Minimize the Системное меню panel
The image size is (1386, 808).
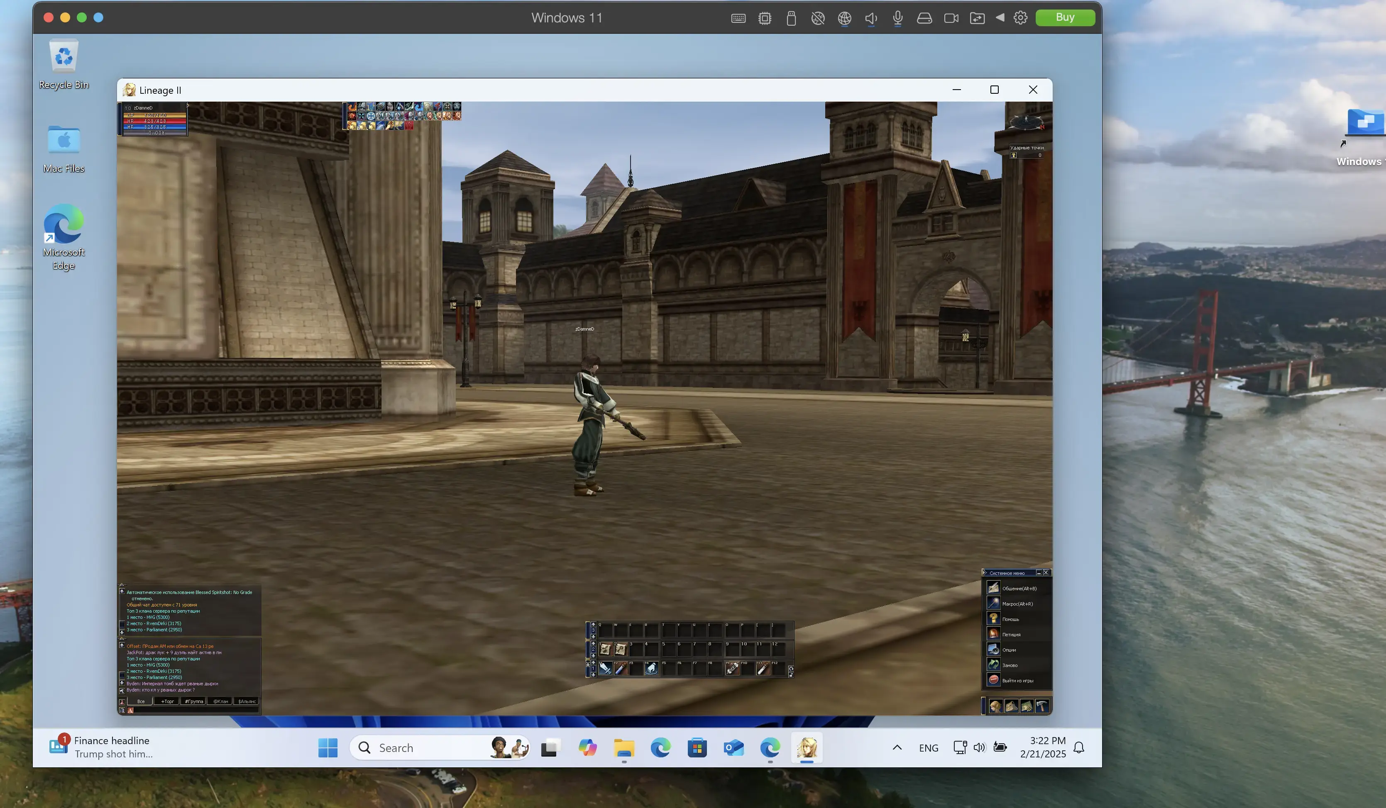[1039, 573]
